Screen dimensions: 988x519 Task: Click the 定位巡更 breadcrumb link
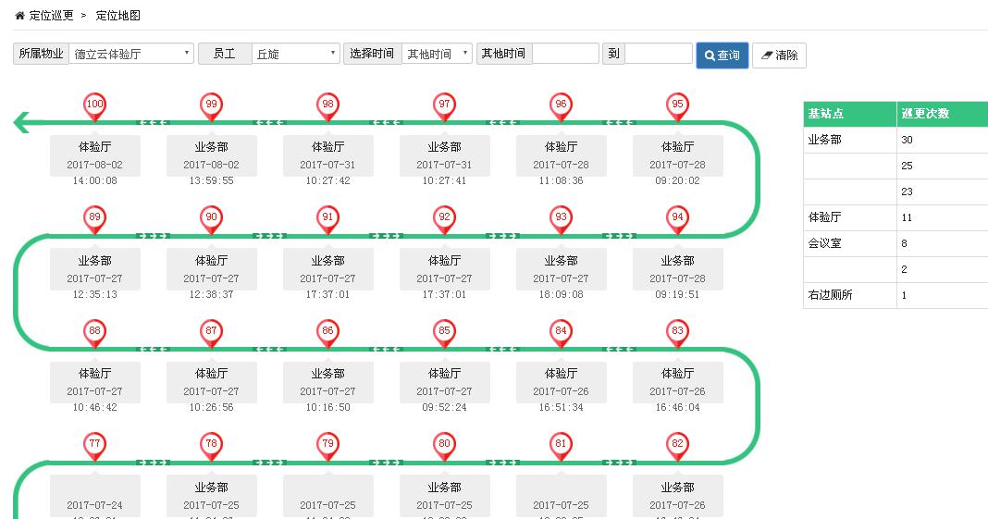coord(52,16)
